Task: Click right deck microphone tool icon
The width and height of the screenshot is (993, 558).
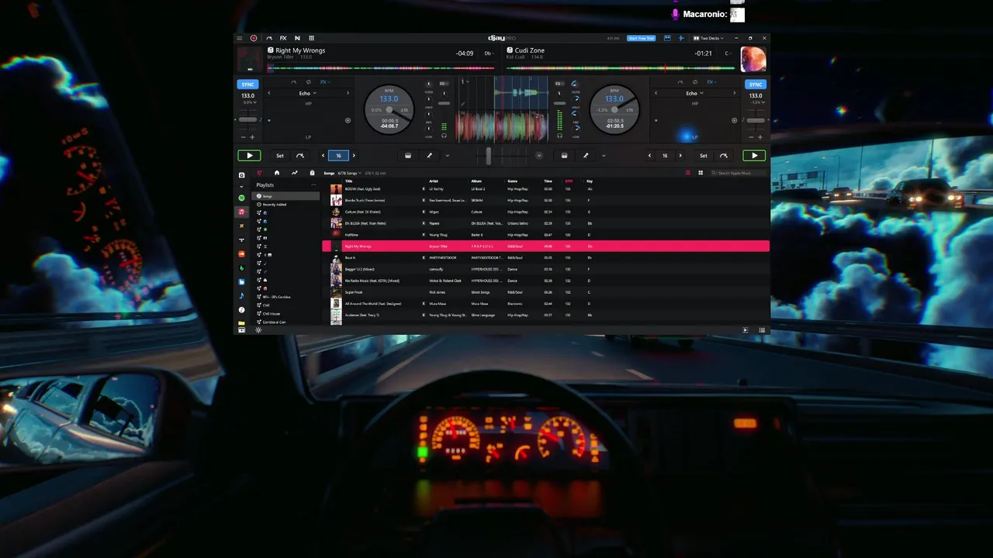Action: coord(586,156)
